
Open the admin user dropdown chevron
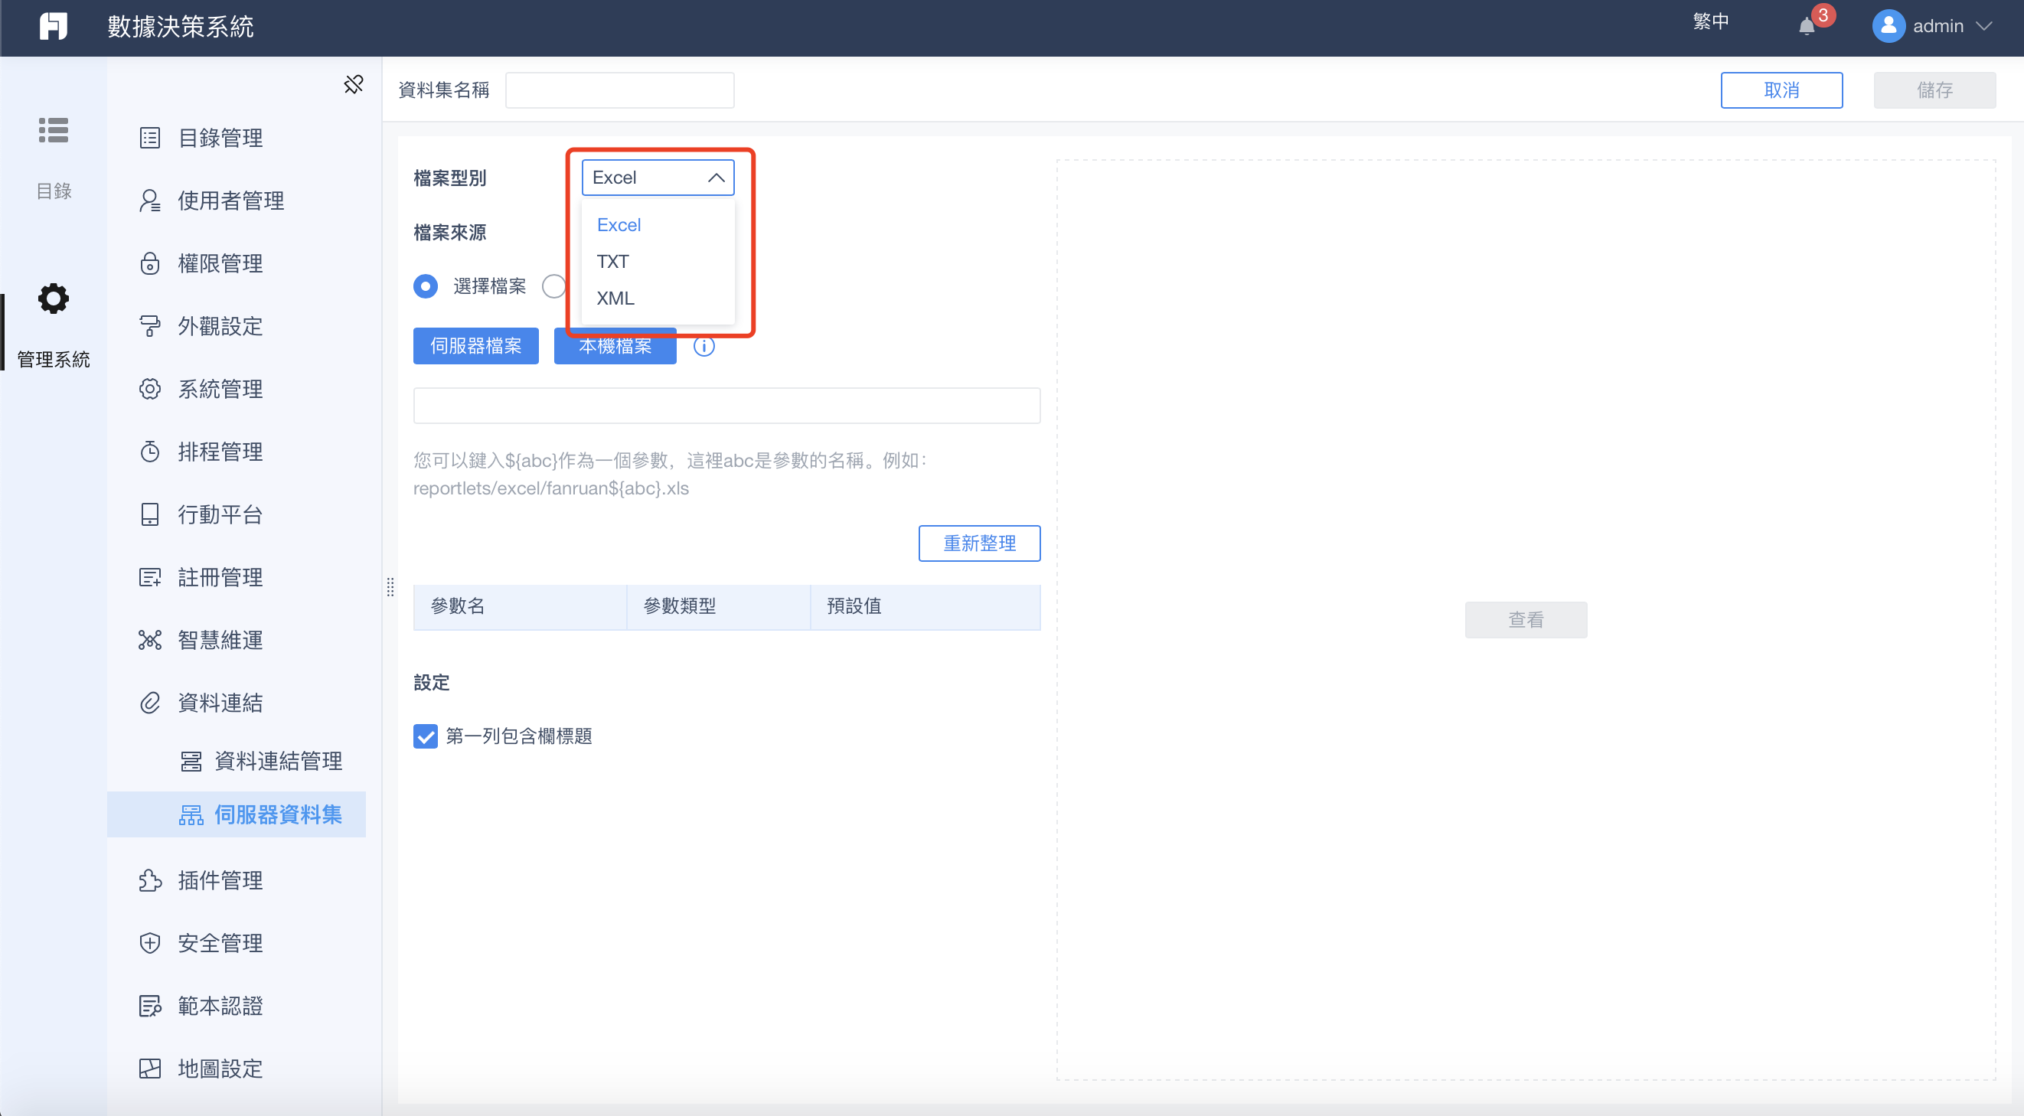(x=1984, y=26)
